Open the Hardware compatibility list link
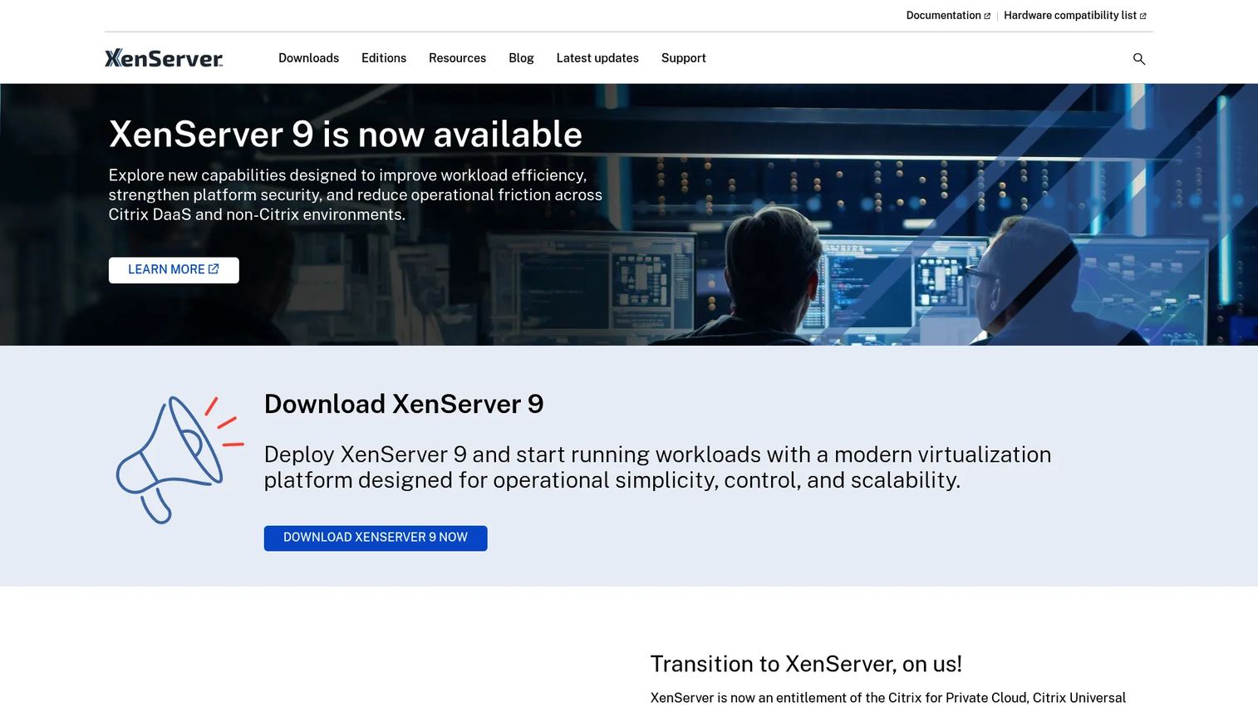The image size is (1258, 707). coord(1075,16)
